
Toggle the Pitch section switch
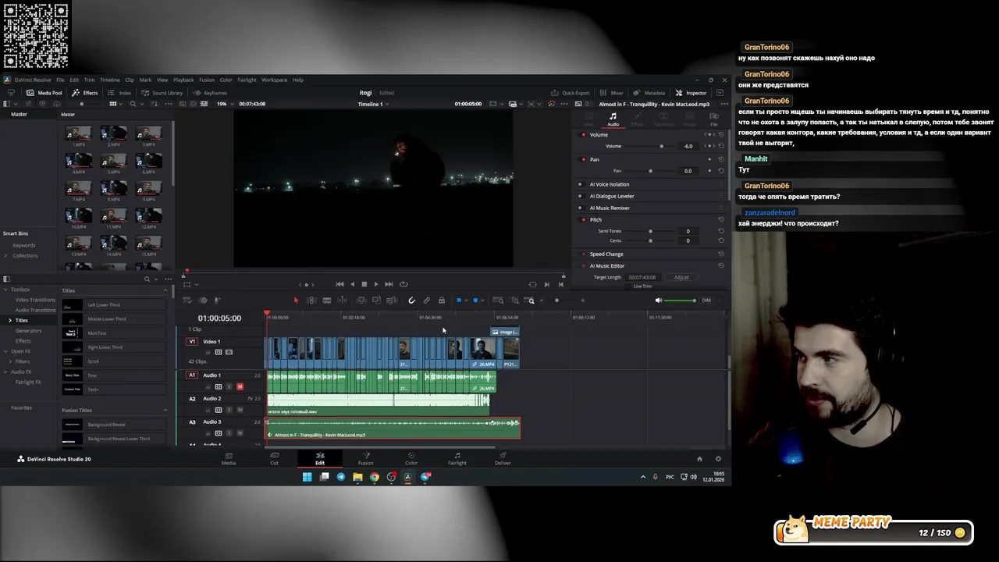[x=583, y=219]
